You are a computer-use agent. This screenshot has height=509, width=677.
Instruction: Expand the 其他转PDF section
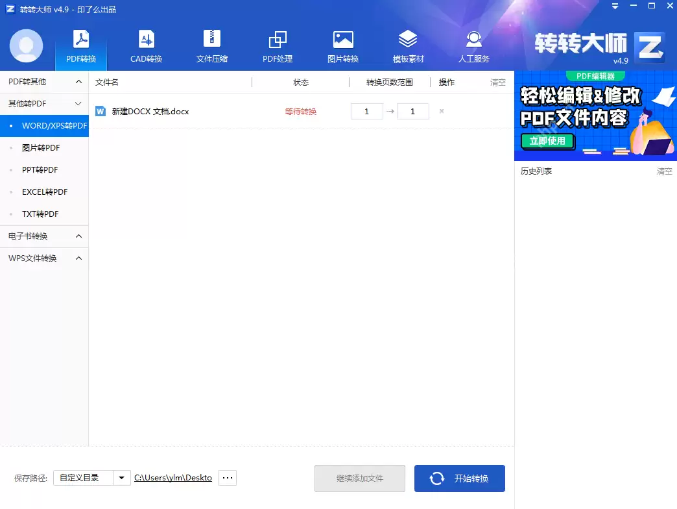click(43, 103)
